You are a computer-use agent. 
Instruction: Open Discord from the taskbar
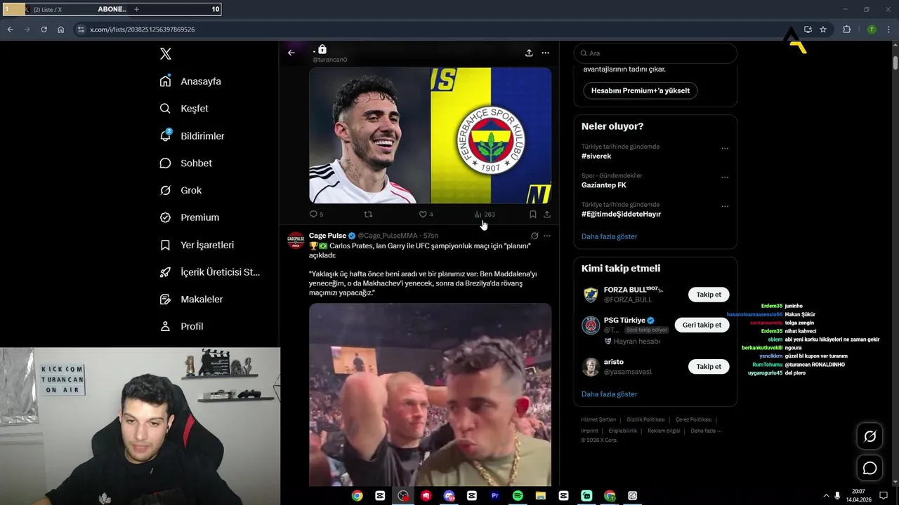click(449, 496)
